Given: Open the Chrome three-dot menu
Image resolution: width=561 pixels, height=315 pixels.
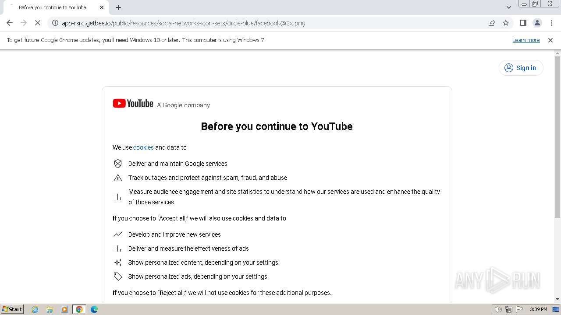Looking at the screenshot, I should pyautogui.click(x=551, y=23).
